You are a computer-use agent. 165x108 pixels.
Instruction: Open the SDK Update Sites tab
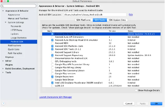coord(117,20)
